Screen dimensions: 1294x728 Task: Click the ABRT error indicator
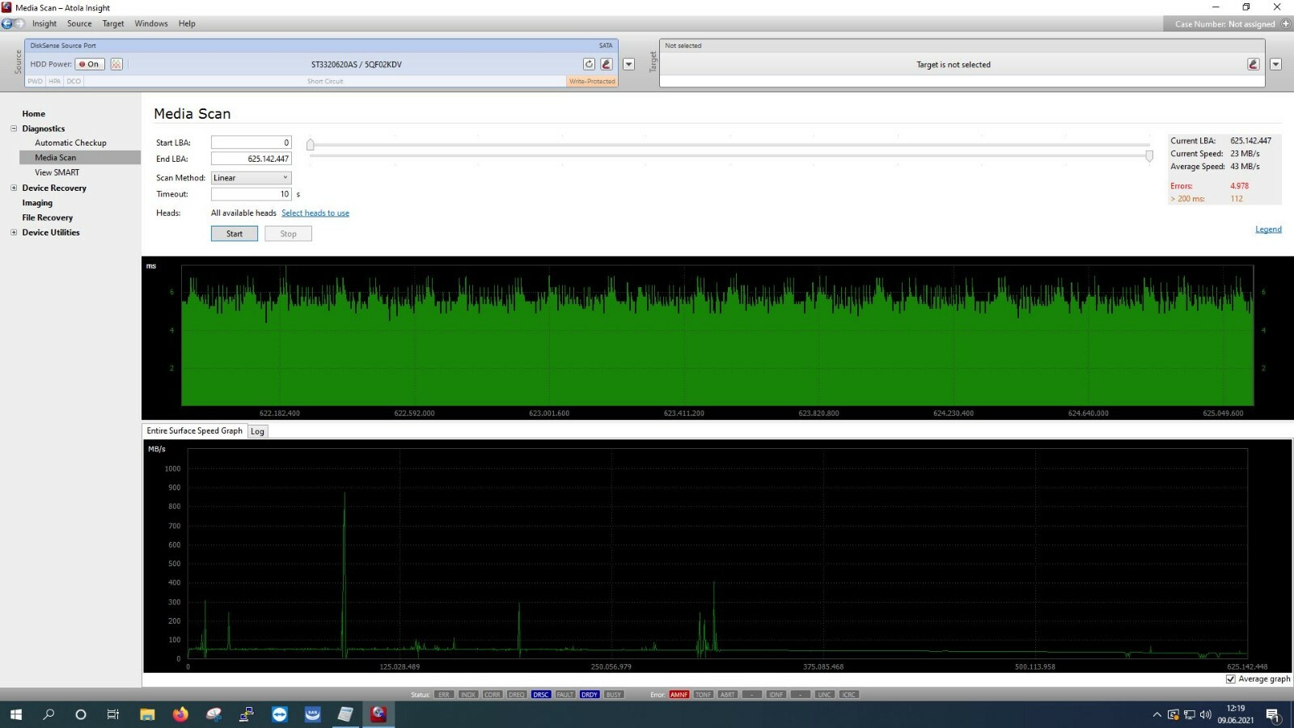coord(728,695)
